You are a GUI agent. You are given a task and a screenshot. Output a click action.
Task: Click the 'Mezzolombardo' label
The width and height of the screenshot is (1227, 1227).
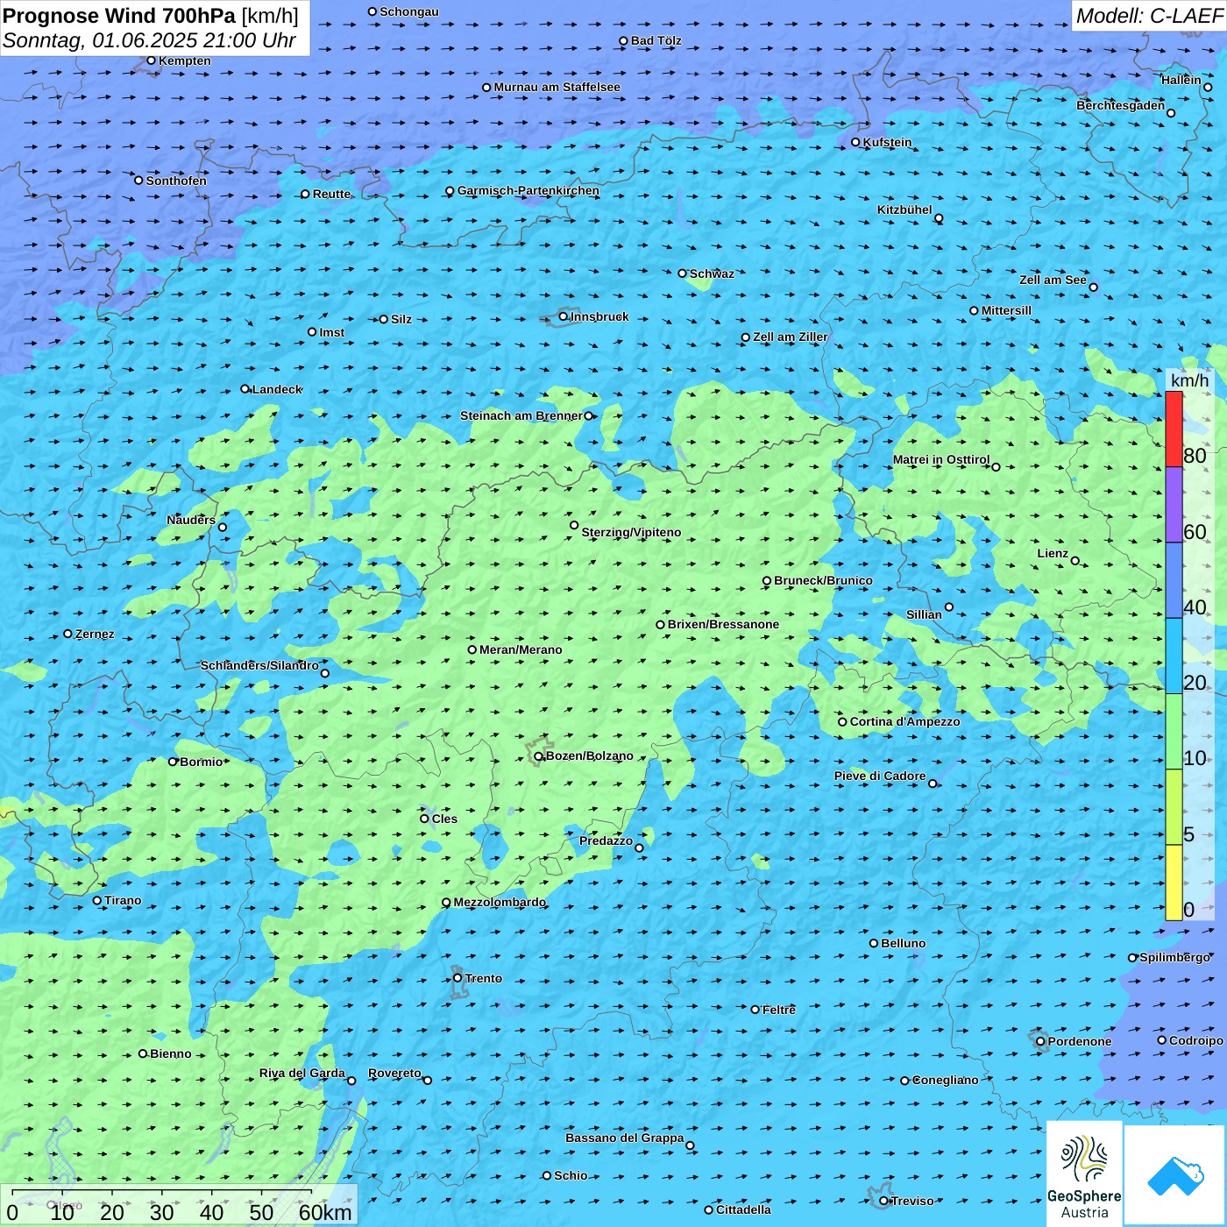(500, 902)
